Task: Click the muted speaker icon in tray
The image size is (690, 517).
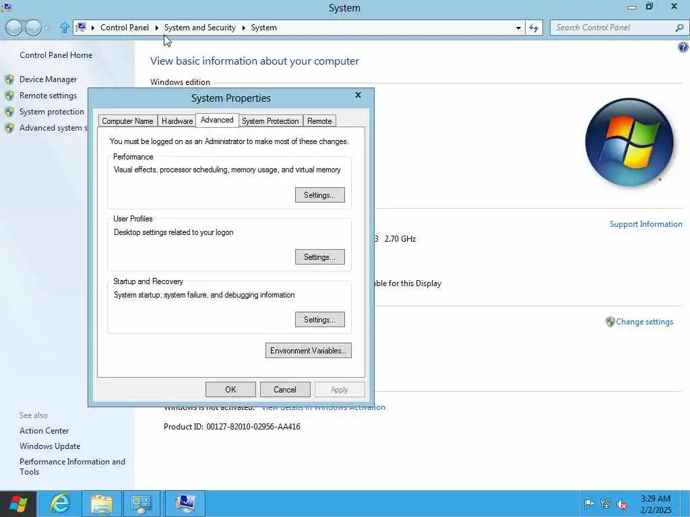Action: pos(622,504)
